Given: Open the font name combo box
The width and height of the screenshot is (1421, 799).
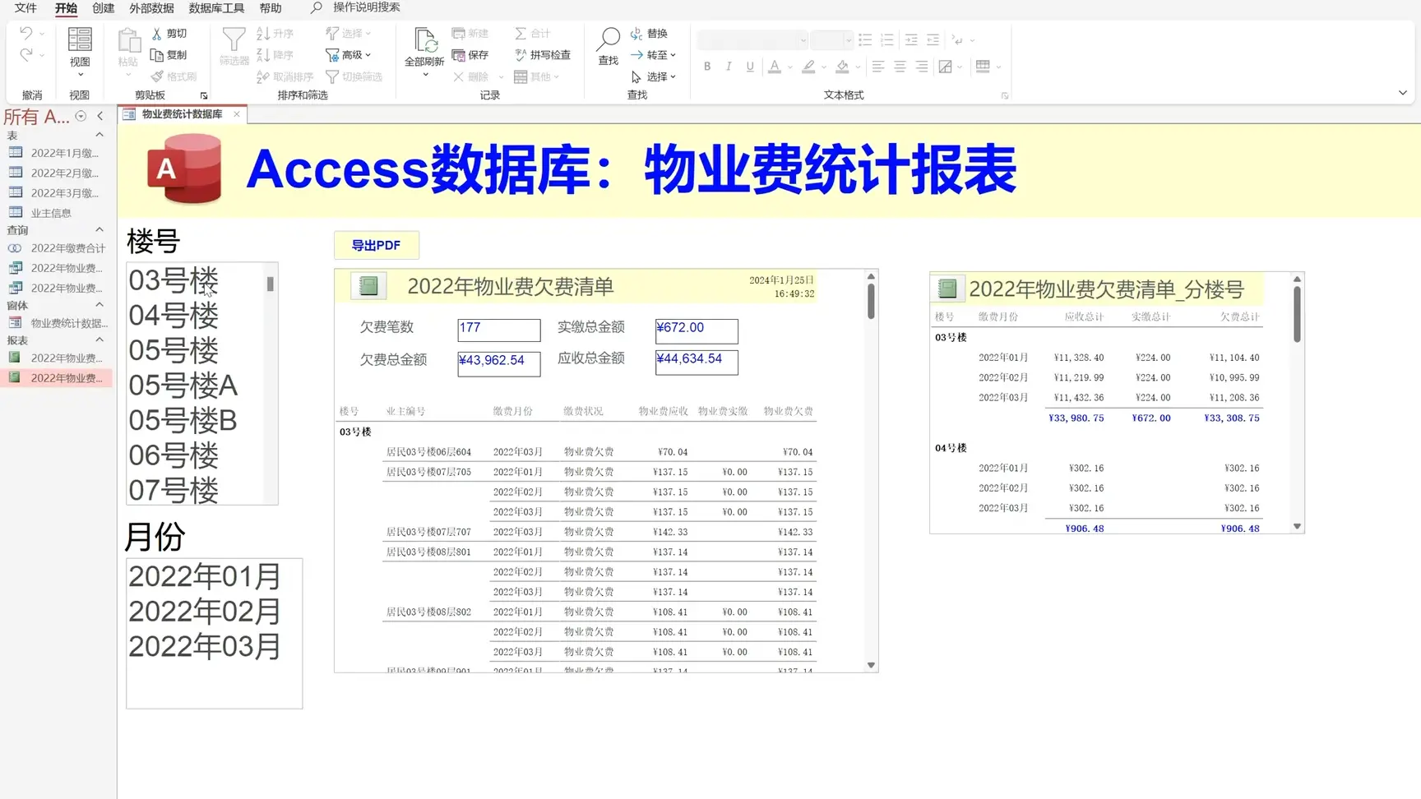Looking at the screenshot, I should pos(752,39).
